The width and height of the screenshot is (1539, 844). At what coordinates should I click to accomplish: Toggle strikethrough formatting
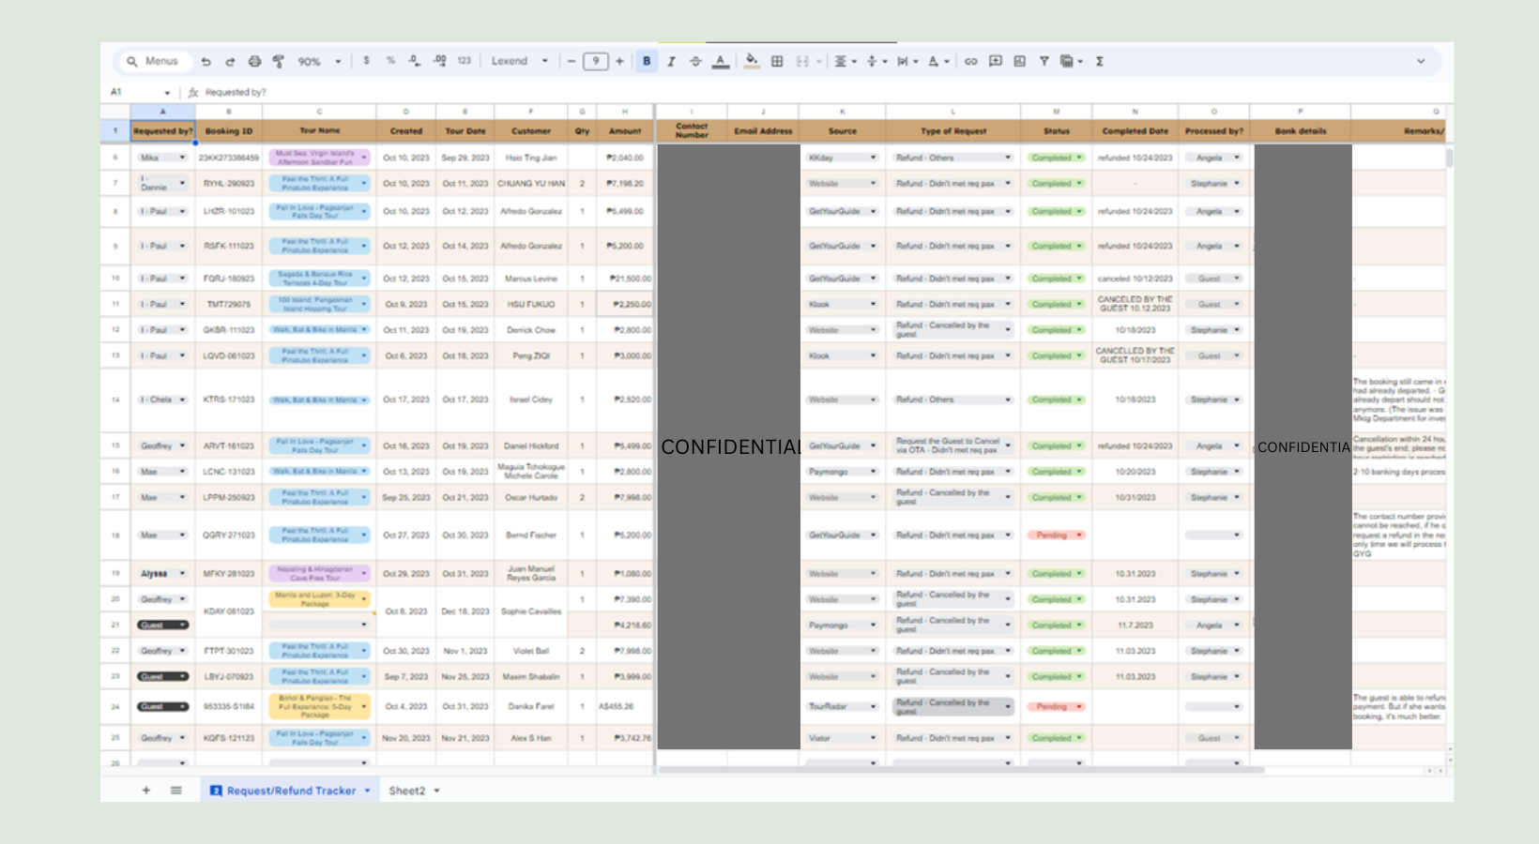point(695,61)
